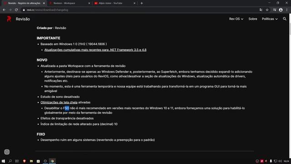Click the NOVO heading
This screenshot has width=291, height=164.
pos(42,60)
